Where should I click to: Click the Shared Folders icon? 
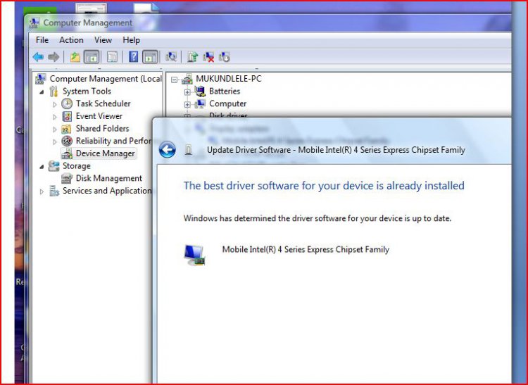pos(66,129)
